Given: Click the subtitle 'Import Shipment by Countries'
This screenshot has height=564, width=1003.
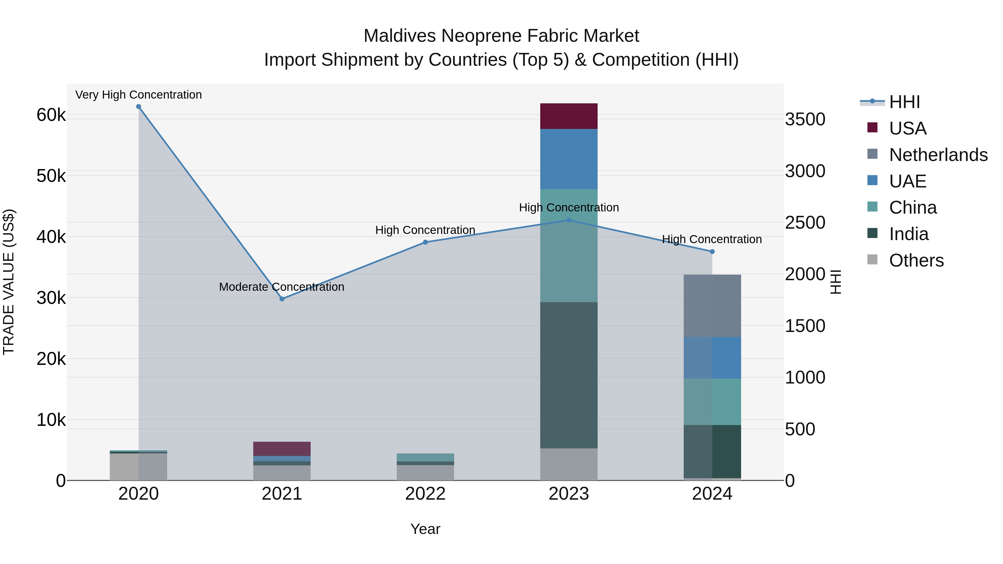Looking at the screenshot, I should (x=385, y=60).
